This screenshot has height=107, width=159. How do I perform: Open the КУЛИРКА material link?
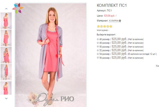114,21
